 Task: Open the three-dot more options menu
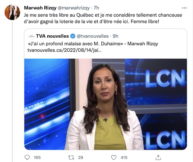[x=184, y=8]
